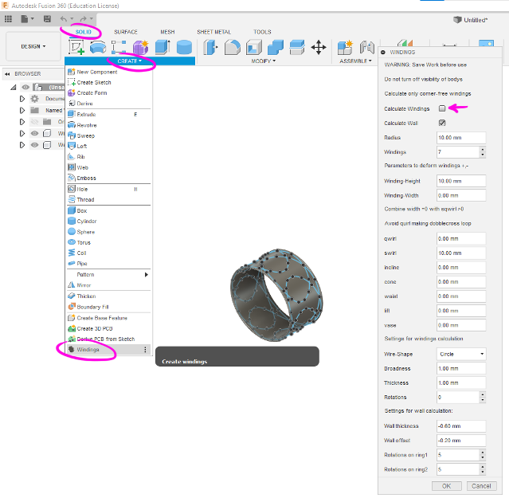This screenshot has height=498, width=509.
Task: Click the Derive toolbar icon
Action: pos(119,47)
